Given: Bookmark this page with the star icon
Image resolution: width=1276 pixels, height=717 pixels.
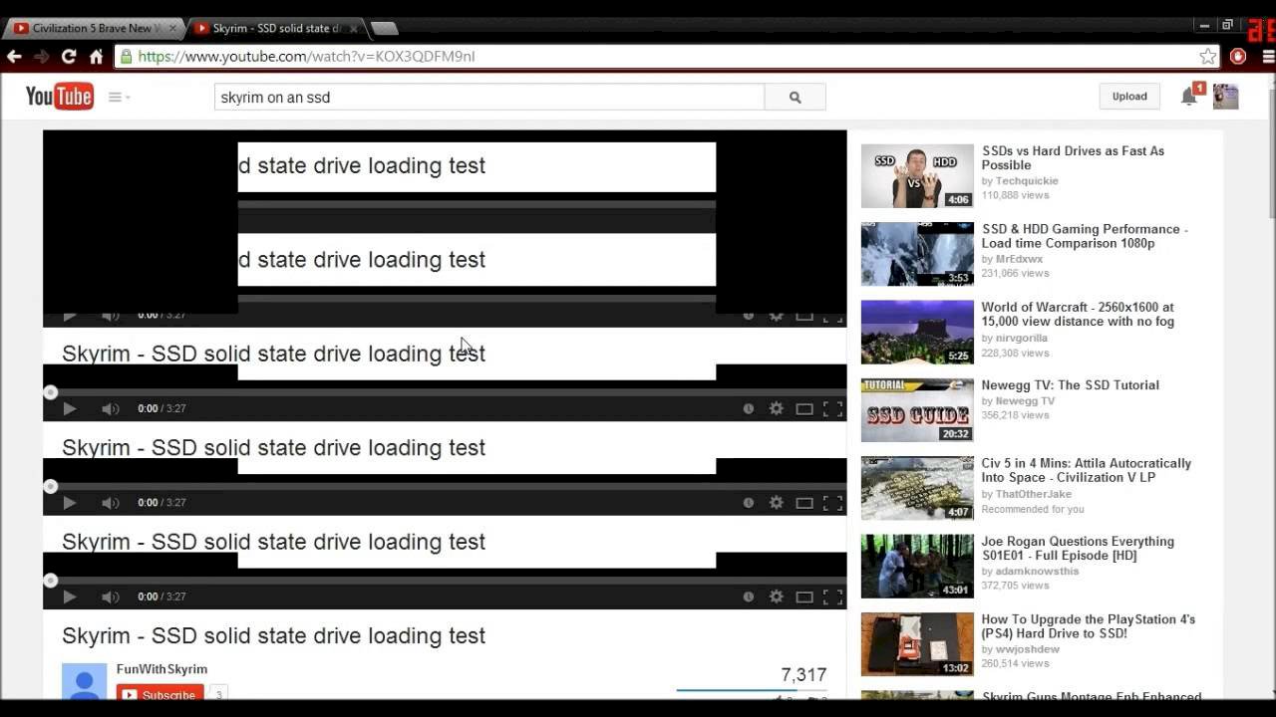Looking at the screenshot, I should [x=1208, y=57].
